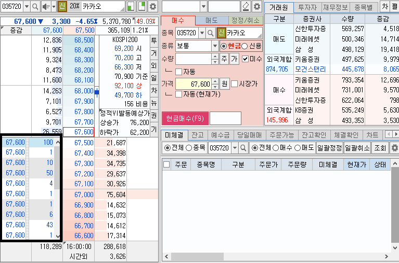Click the second green order-book layout icon
Viewport: 399px width, 263px height.
[141, 6]
